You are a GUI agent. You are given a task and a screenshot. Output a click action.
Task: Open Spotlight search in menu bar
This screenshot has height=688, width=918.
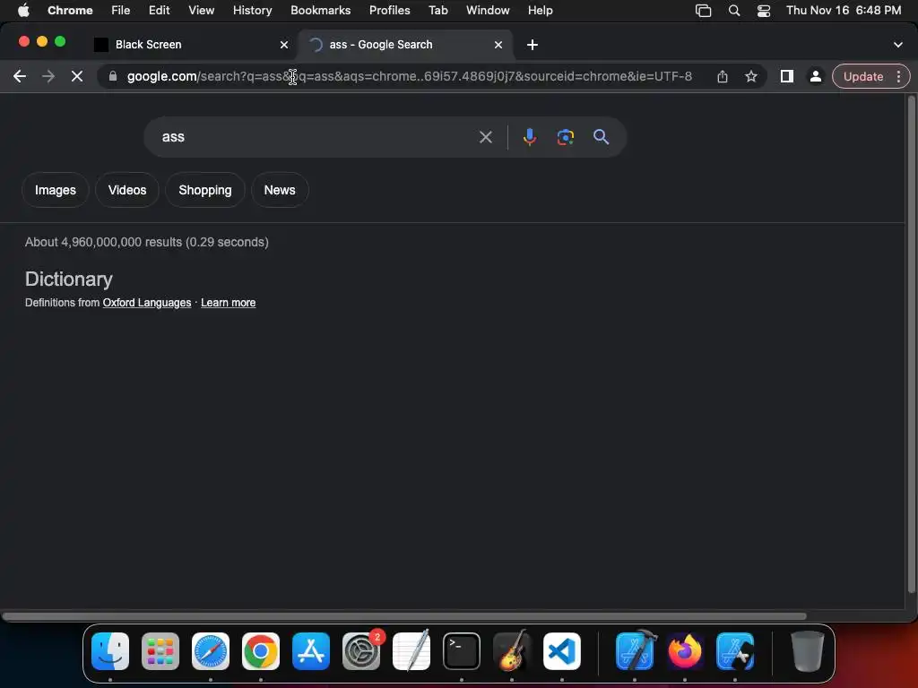point(733,11)
